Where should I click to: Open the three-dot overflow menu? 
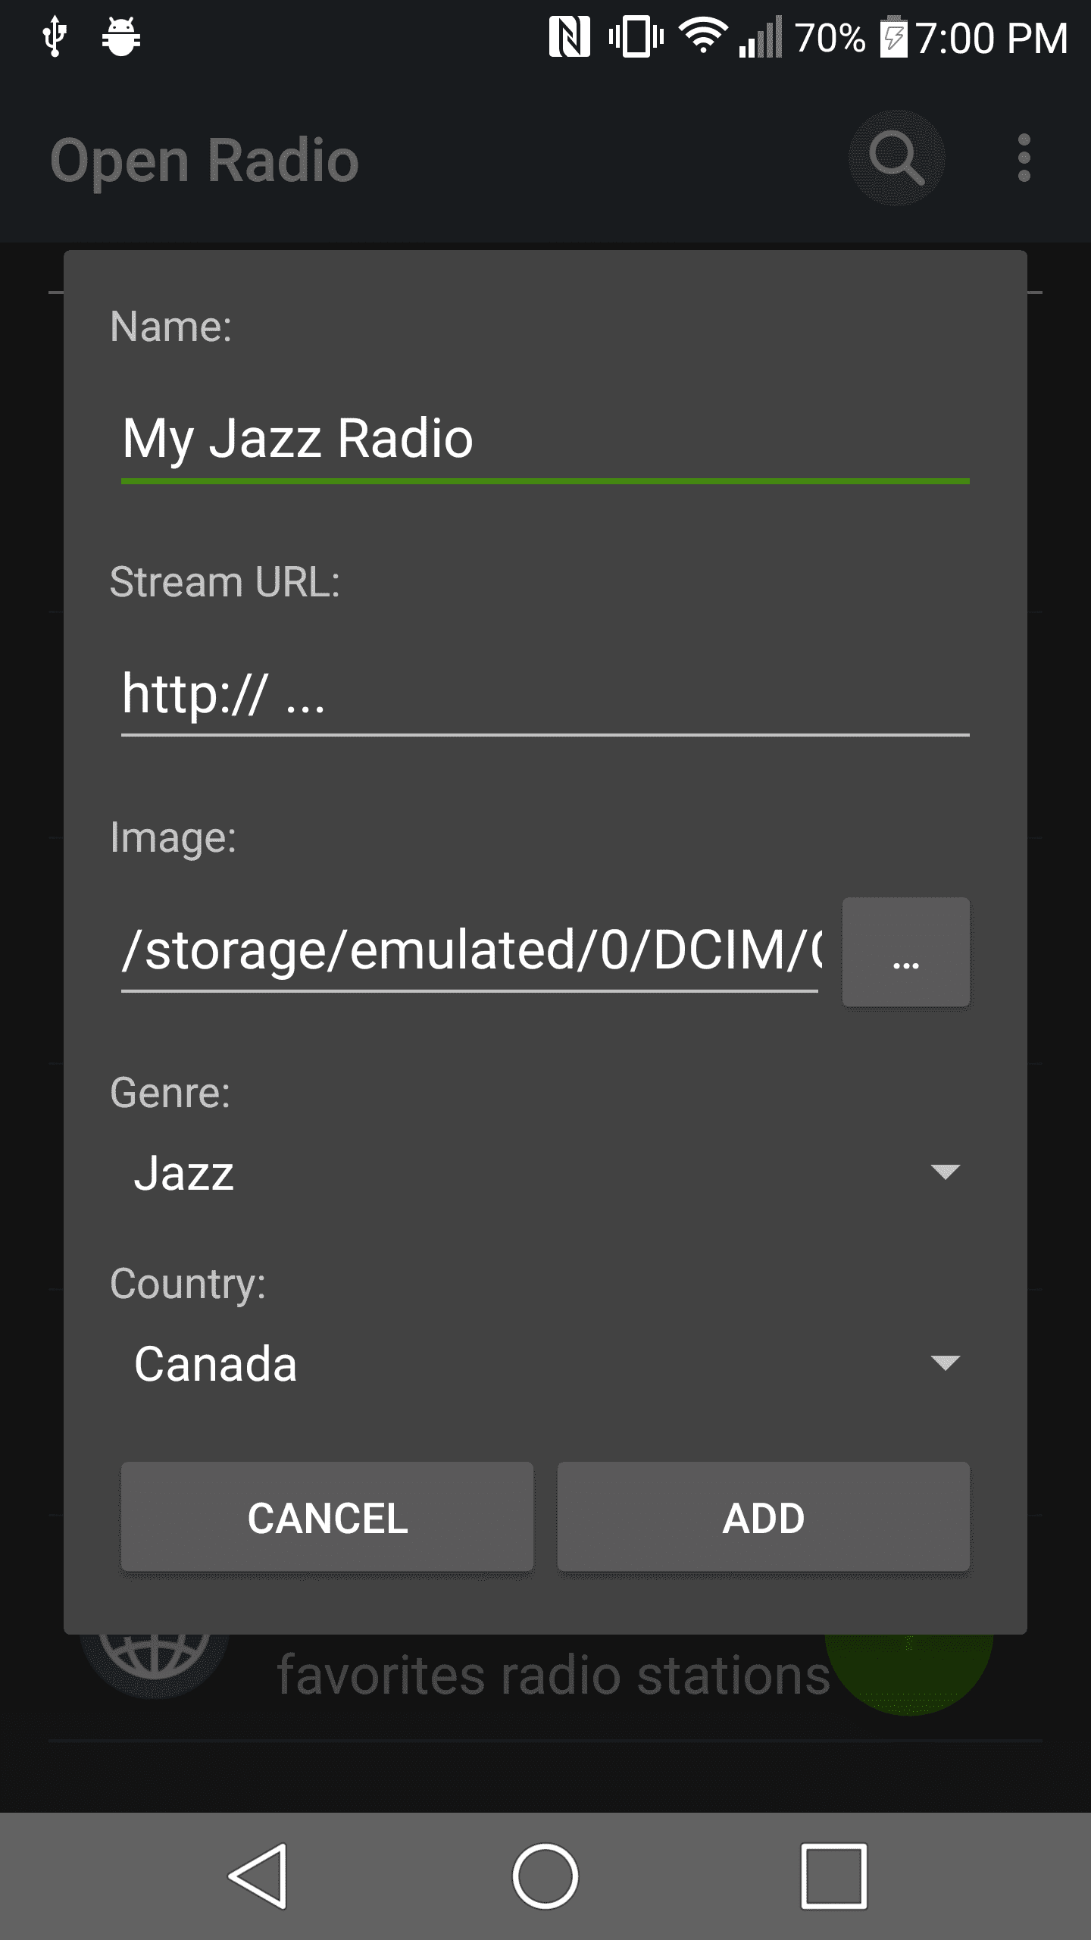1024,158
